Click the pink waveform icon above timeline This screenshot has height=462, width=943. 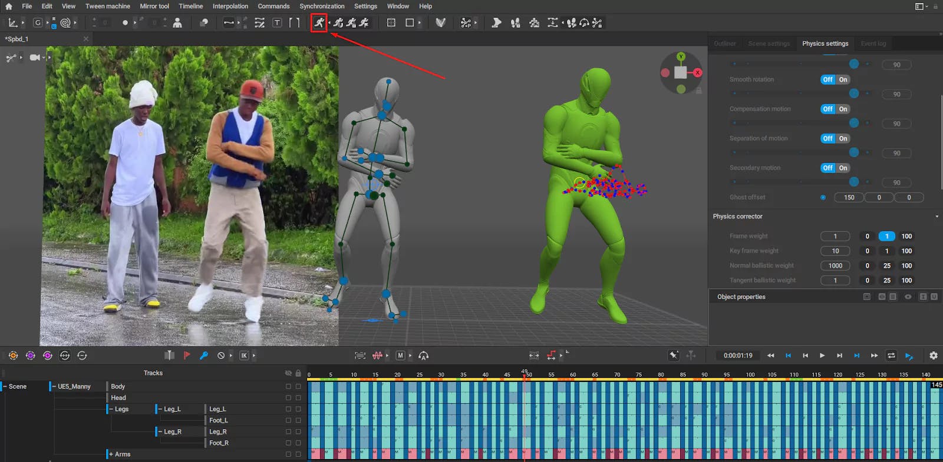point(377,355)
